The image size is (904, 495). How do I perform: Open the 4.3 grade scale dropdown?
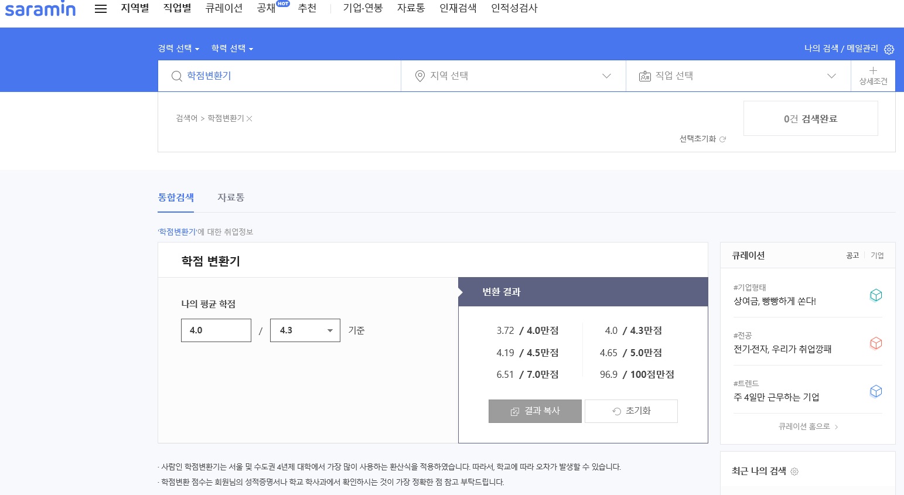305,330
